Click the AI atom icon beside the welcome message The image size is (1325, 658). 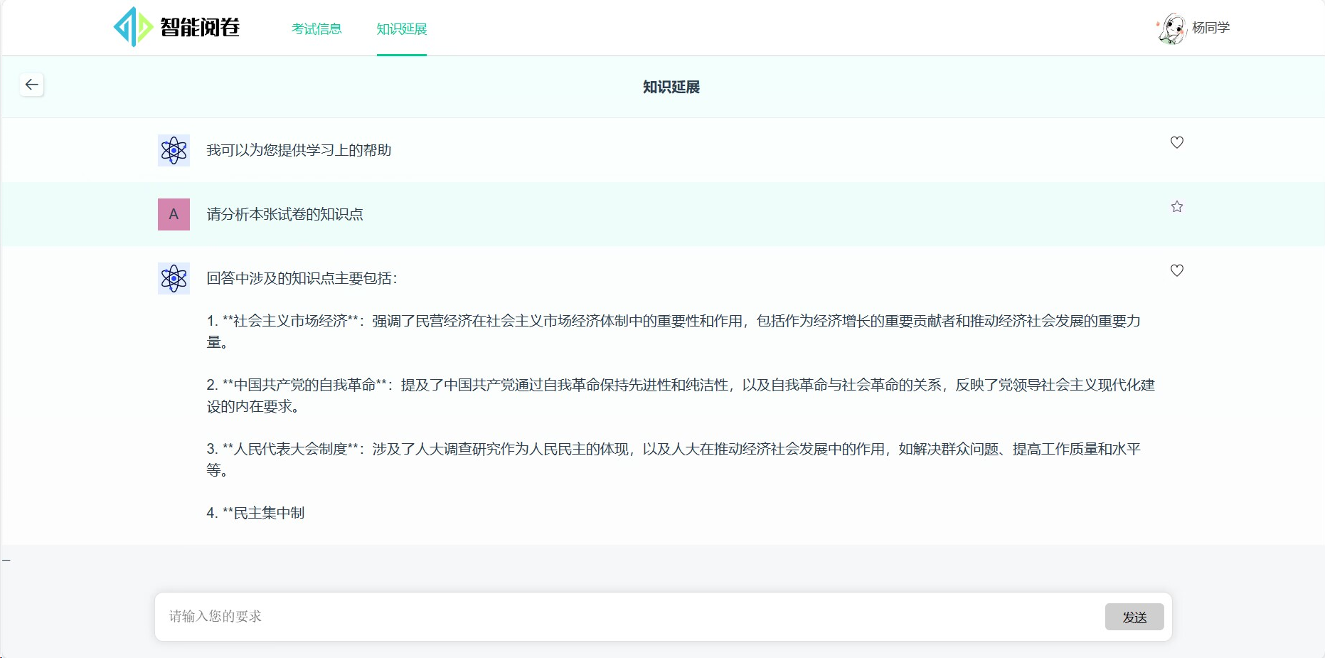173,150
